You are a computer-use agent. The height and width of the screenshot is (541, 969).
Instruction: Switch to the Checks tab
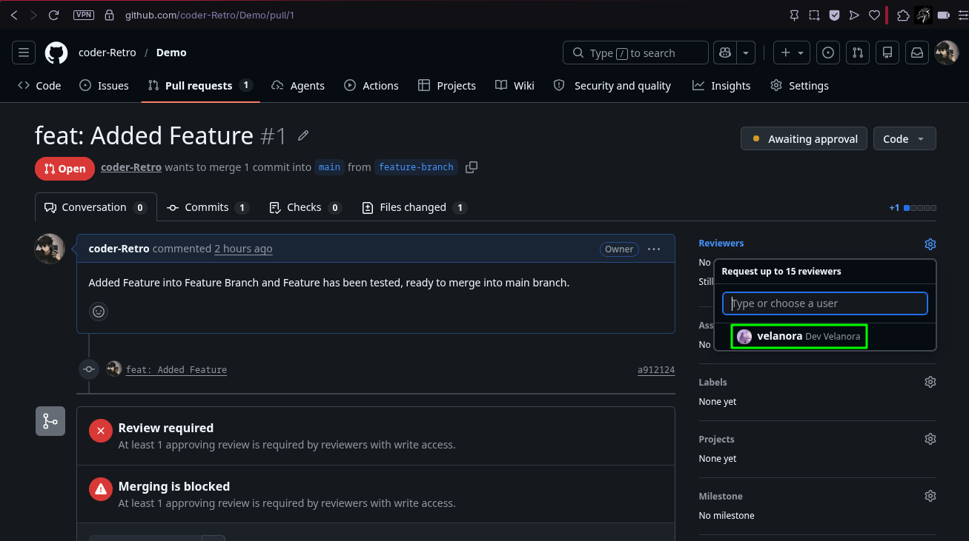pyautogui.click(x=305, y=207)
